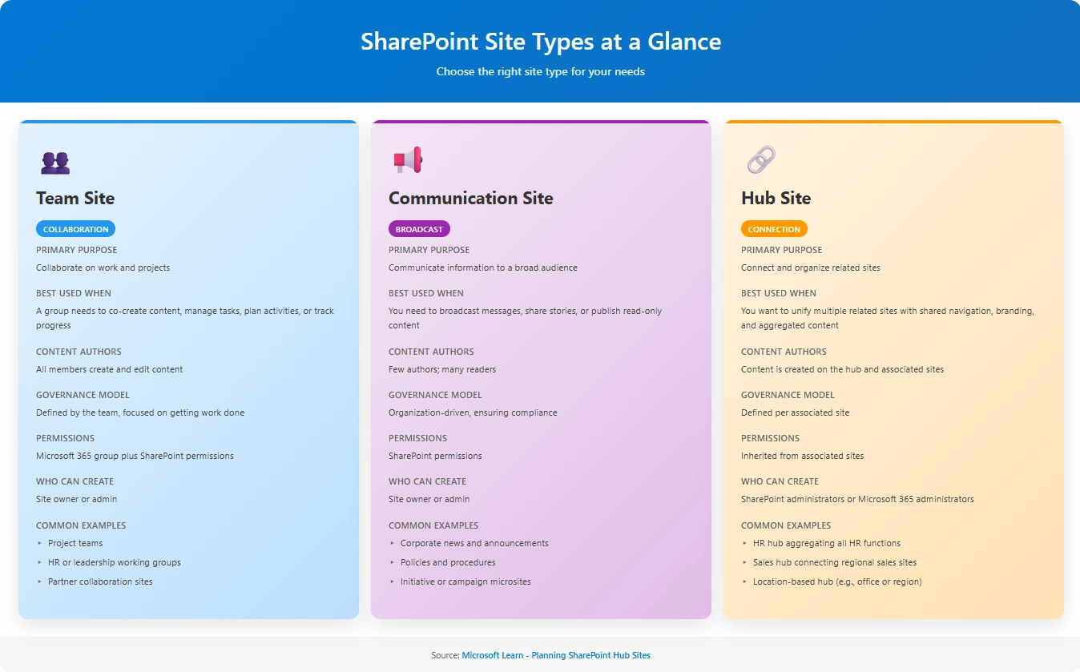Select 'Corporate news and announcements' bullet
The height and width of the screenshot is (672, 1080).
point(474,543)
